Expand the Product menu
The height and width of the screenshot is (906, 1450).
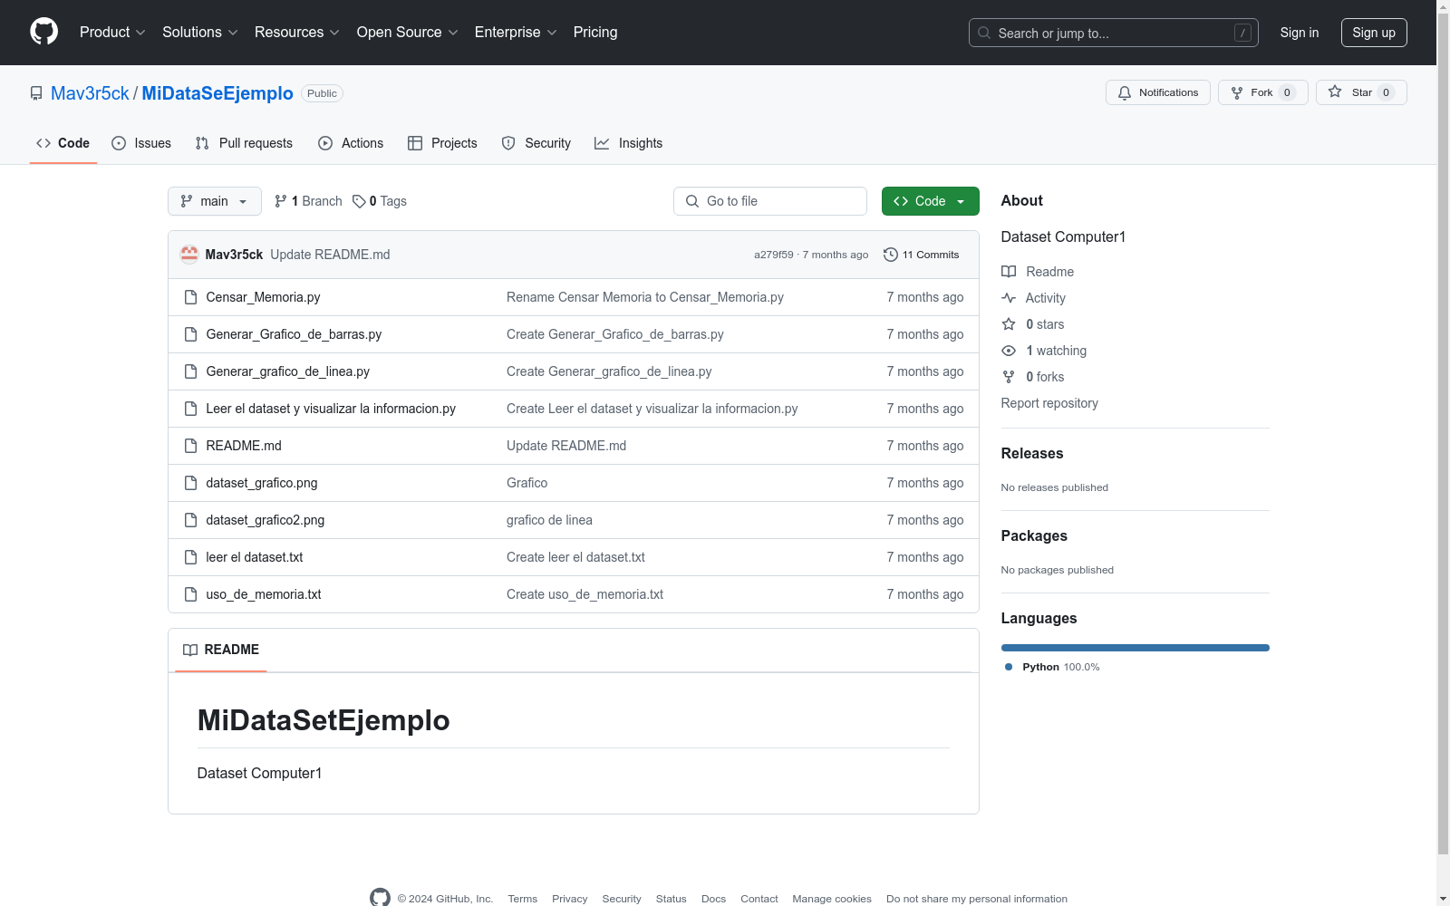point(112,33)
